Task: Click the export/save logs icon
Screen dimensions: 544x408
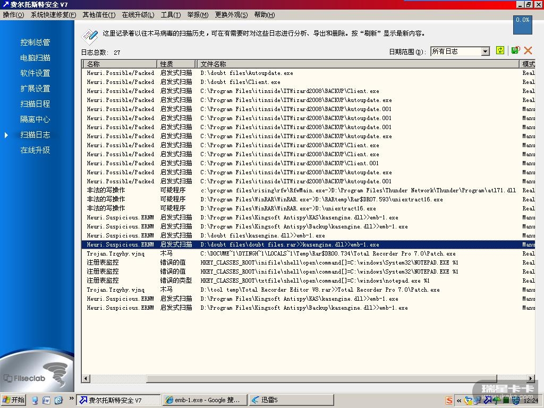Action: point(515,50)
